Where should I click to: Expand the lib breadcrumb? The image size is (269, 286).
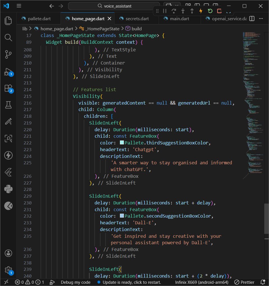25,29
